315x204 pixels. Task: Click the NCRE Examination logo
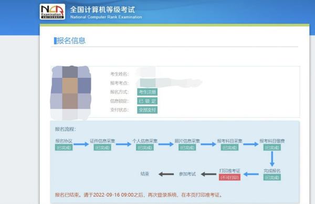(x=52, y=12)
